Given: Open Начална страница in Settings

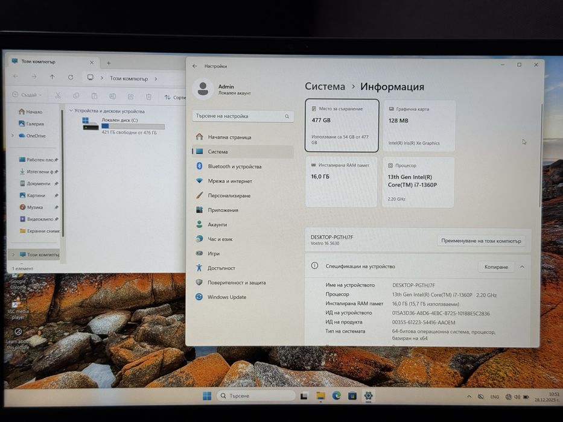Looking at the screenshot, I should click(x=243, y=137).
